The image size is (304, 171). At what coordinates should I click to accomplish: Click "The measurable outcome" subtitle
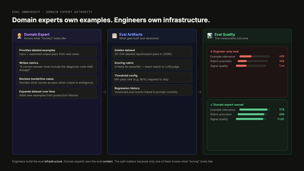(231, 39)
